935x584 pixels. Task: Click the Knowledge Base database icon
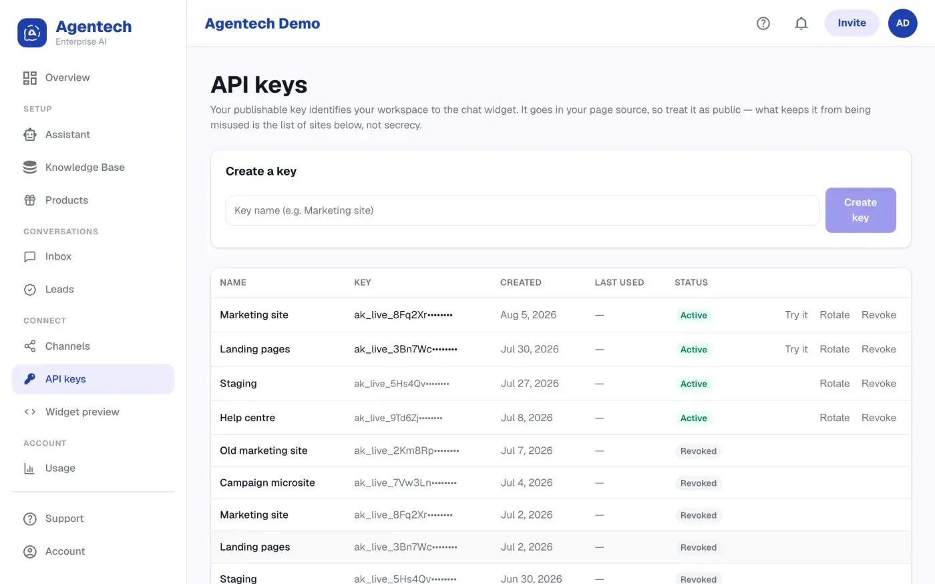(30, 168)
